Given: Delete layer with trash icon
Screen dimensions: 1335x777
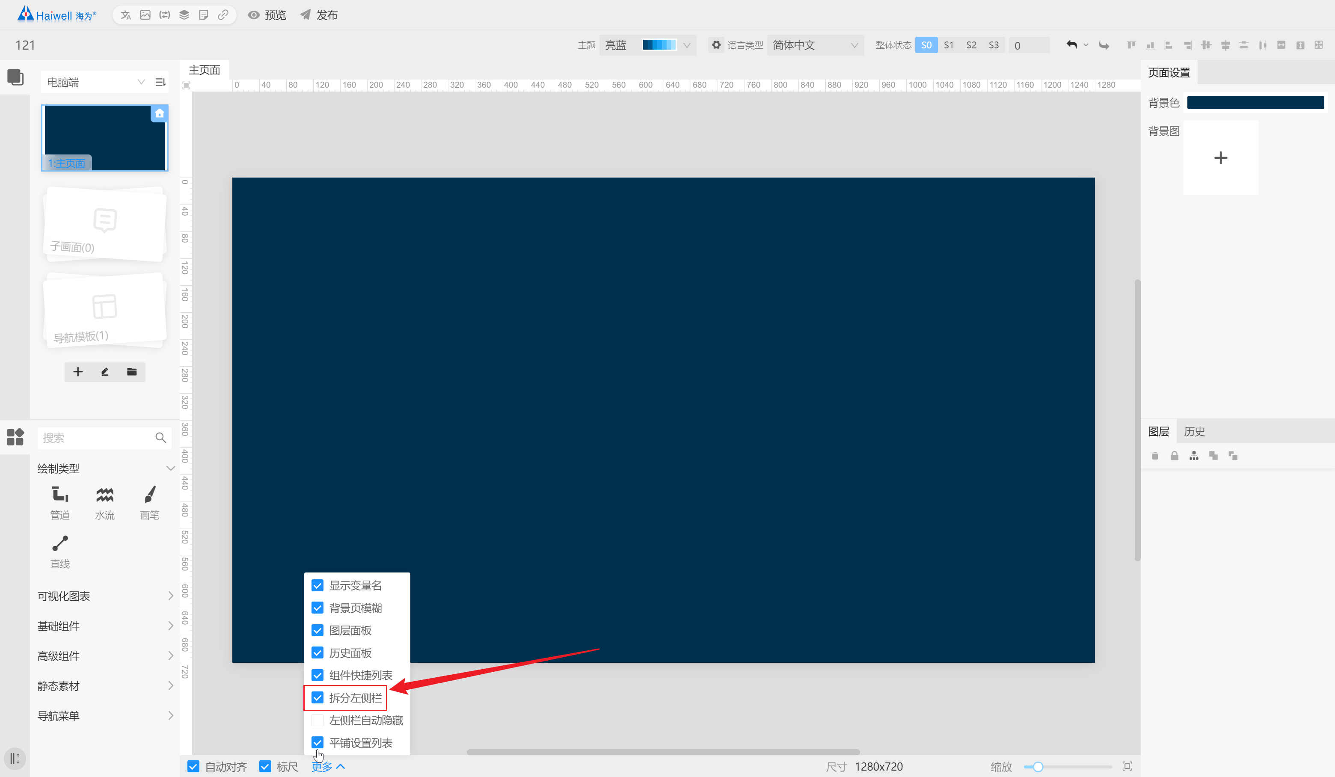Looking at the screenshot, I should 1155,456.
